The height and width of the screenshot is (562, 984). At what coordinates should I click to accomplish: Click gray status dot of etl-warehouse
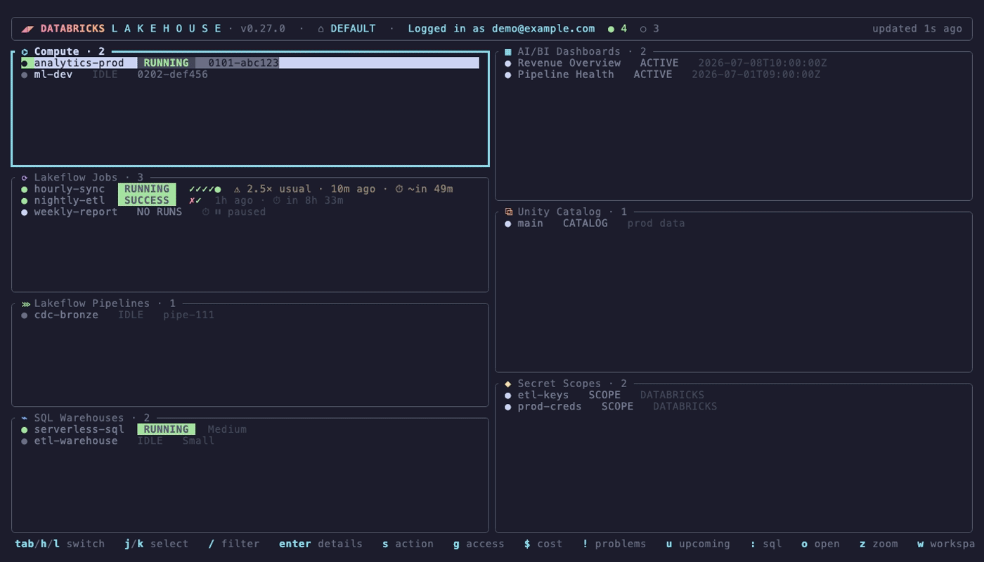pos(25,441)
